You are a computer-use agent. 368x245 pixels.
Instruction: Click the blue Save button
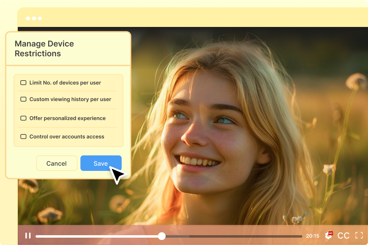coord(101,163)
